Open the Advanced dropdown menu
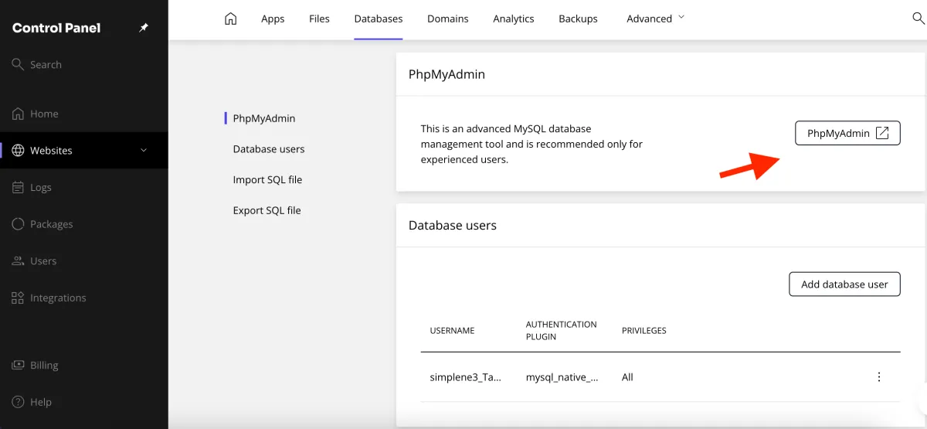Screen dimensions: 927x429 tap(655, 19)
